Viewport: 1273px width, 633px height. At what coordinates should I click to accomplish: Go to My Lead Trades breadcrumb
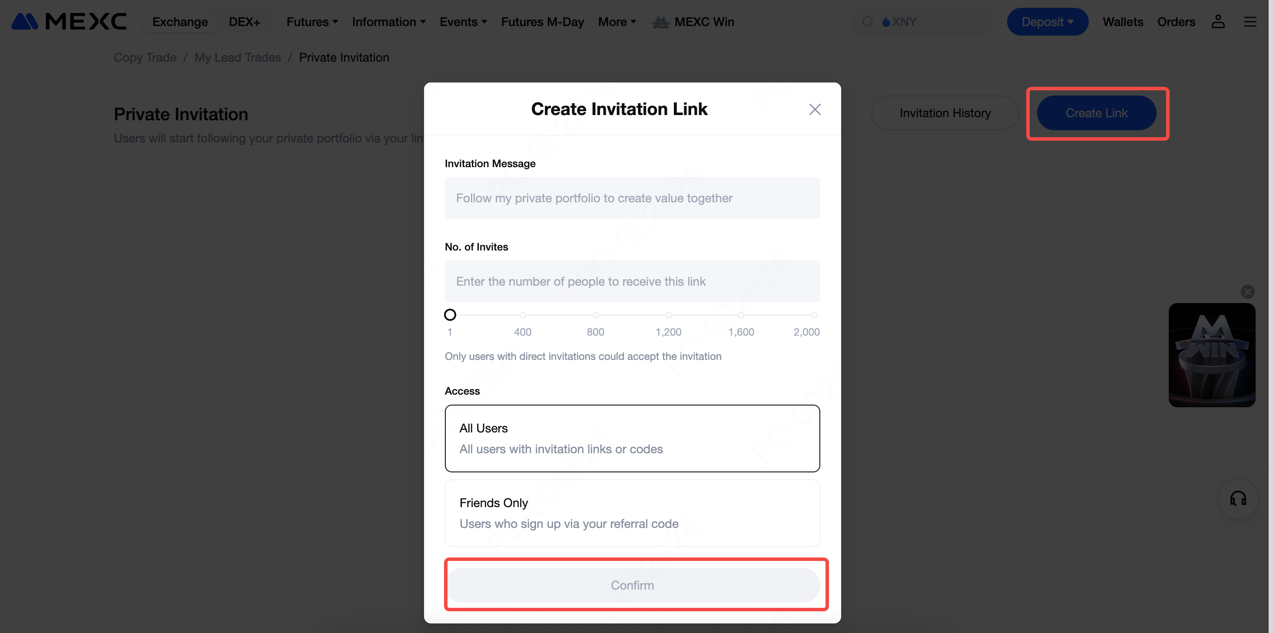click(x=237, y=57)
